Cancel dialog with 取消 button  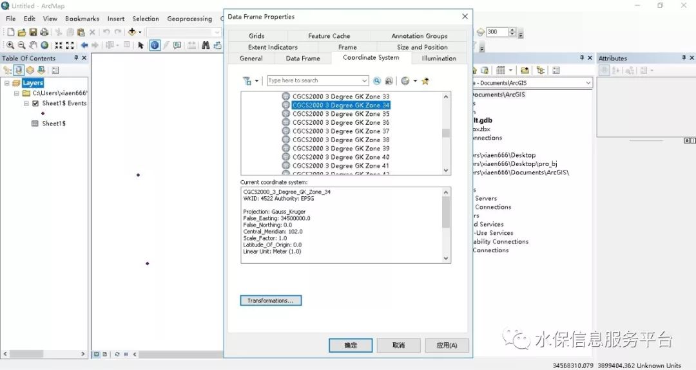(399, 345)
